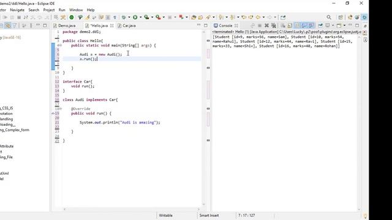The image size is (392, 220).
Task: Click the Back navigation arrow icon
Action: (258, 17)
